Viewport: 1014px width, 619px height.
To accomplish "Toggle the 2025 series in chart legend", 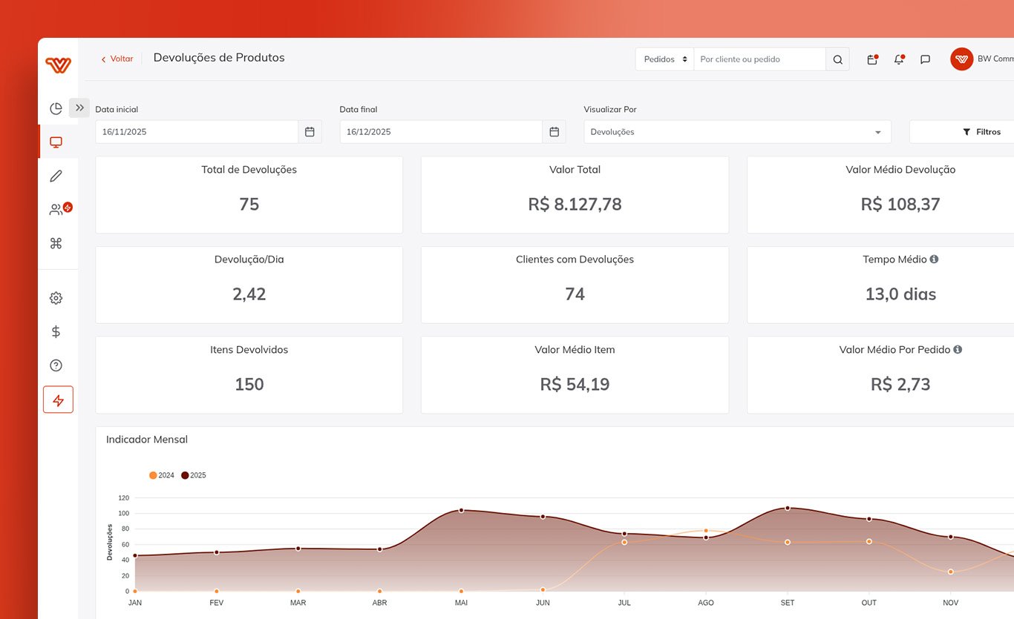I will click(194, 475).
